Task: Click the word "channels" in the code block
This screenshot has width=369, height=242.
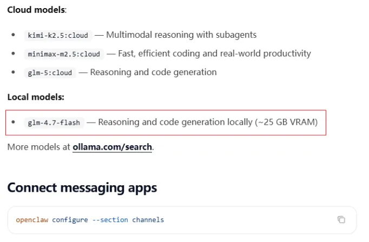Action: 148,220
